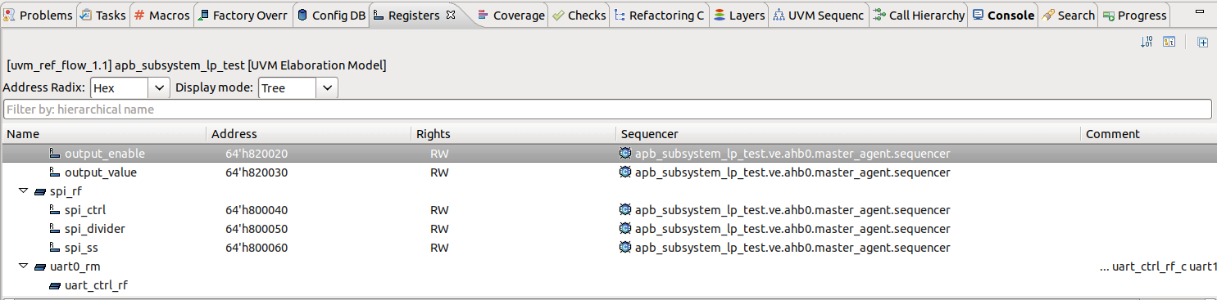The height and width of the screenshot is (300, 1217).
Task: Click the output_value register icon
Action: (55, 172)
